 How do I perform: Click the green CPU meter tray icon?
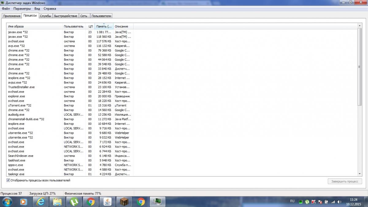(x=301, y=202)
